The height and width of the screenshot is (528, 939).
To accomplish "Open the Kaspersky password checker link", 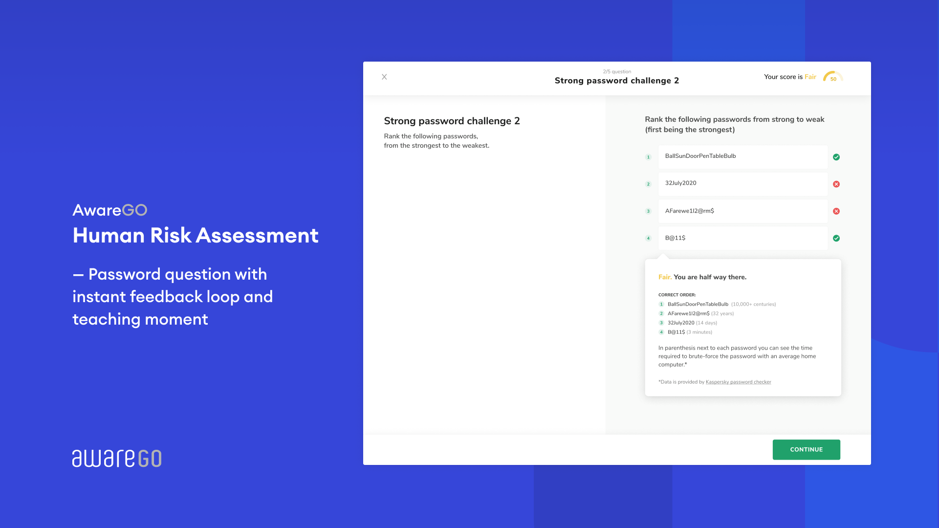I will (738, 382).
